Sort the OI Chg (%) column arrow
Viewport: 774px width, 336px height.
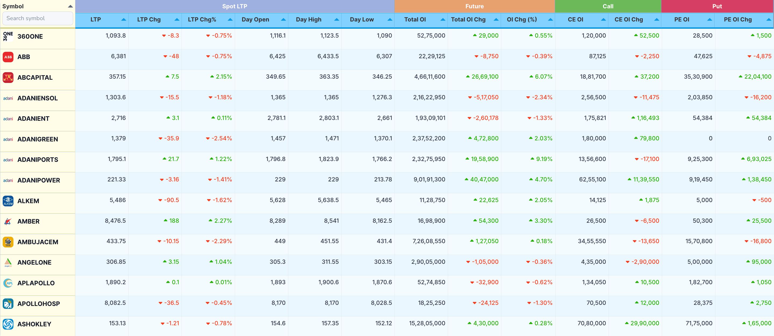click(550, 20)
